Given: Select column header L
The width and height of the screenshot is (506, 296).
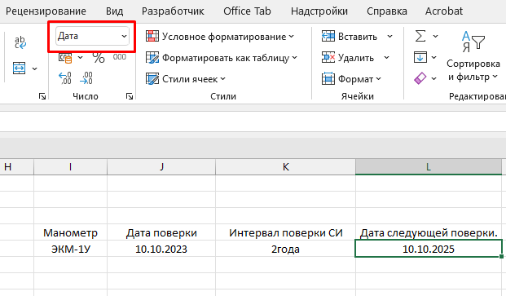Looking at the screenshot, I should [429, 167].
